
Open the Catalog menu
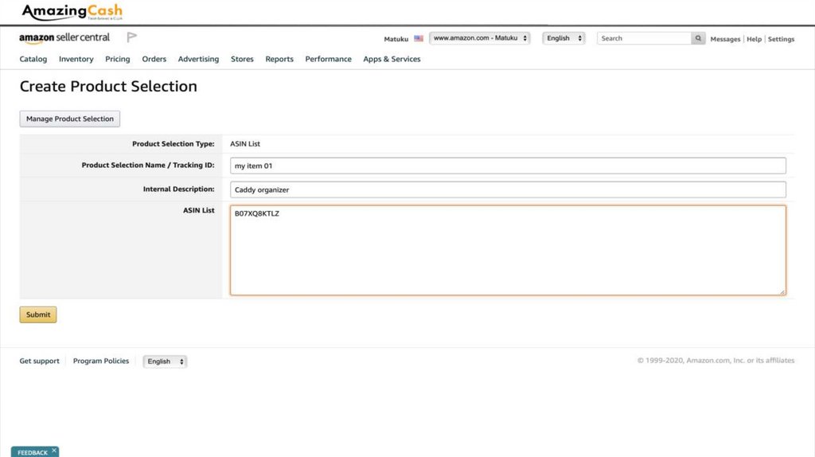point(33,59)
